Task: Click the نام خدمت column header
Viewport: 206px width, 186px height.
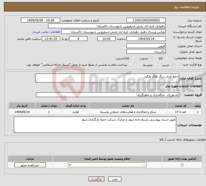Action: (x=128, y=106)
